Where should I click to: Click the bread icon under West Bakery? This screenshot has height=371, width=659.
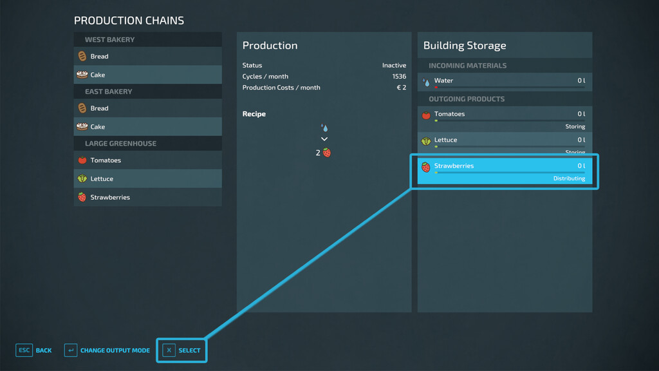click(x=82, y=56)
